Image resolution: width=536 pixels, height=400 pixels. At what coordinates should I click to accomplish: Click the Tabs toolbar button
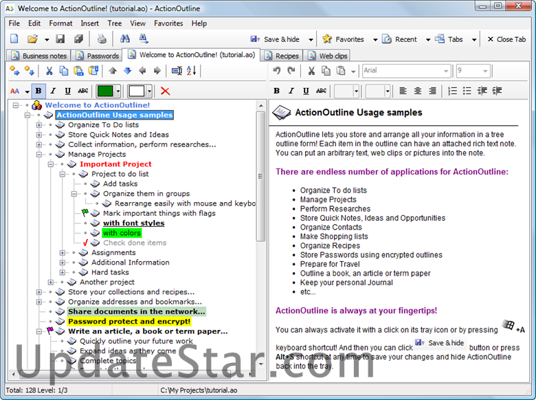[449, 39]
